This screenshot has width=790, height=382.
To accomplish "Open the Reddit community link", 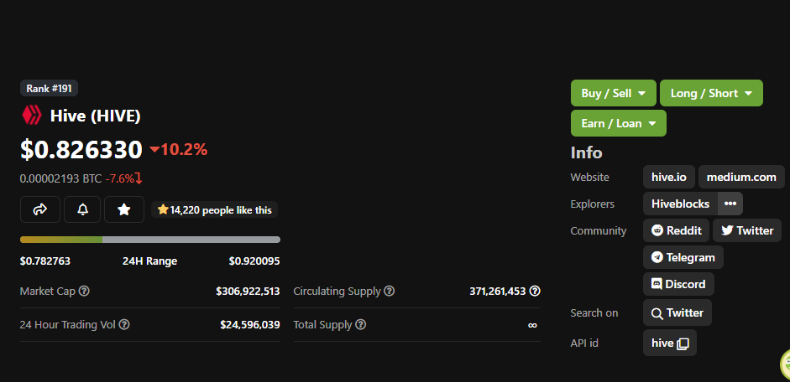I will [x=676, y=230].
